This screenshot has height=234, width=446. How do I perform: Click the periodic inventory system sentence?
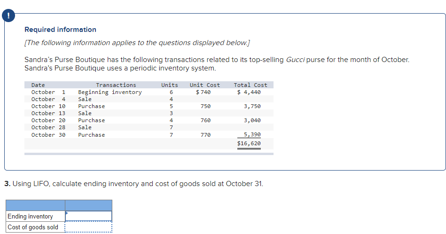pos(120,68)
